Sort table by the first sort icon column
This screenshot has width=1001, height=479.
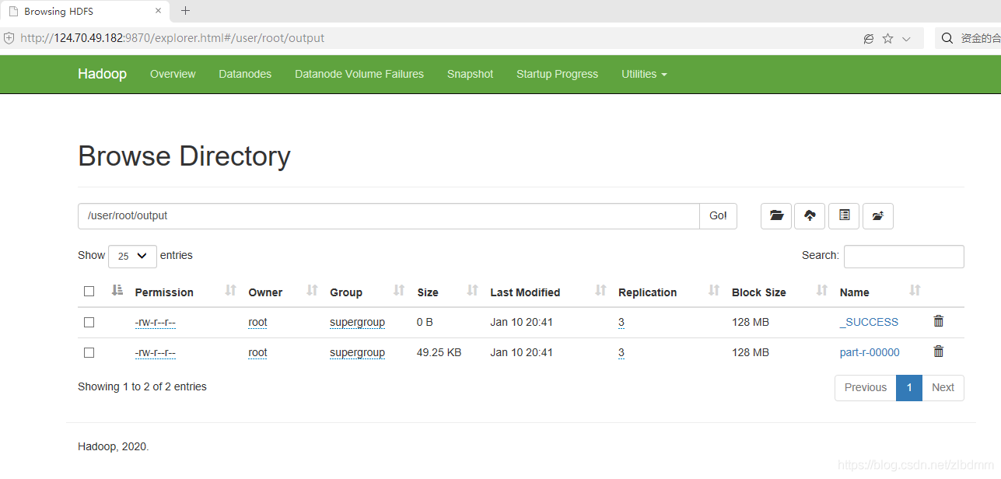(117, 290)
